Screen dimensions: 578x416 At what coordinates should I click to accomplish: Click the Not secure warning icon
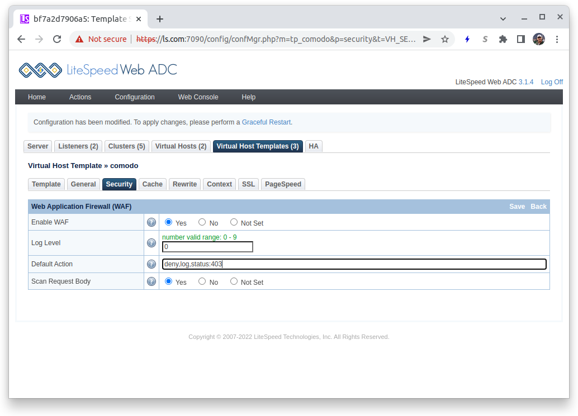tap(79, 39)
